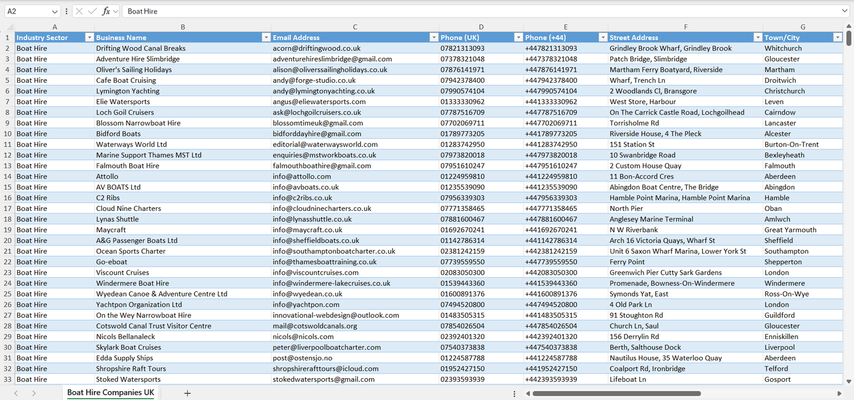Screen dimensions: 854x400
Task: Click the Boat Hire cell in row 2
Action: tap(55, 48)
